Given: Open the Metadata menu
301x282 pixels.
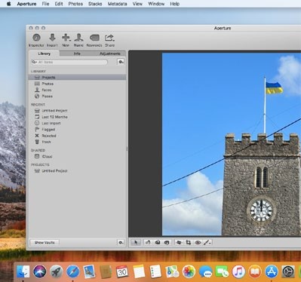Looking at the screenshot, I should click(x=117, y=4).
